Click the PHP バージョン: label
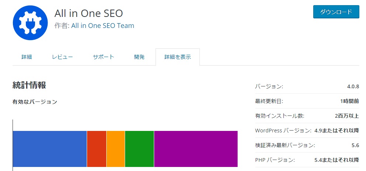The width and height of the screenshot is (366, 171). click(275, 160)
